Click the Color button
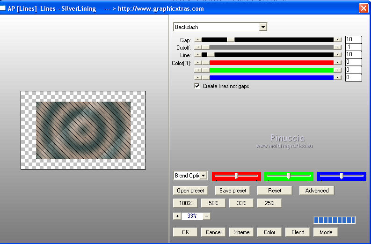 [270, 232]
